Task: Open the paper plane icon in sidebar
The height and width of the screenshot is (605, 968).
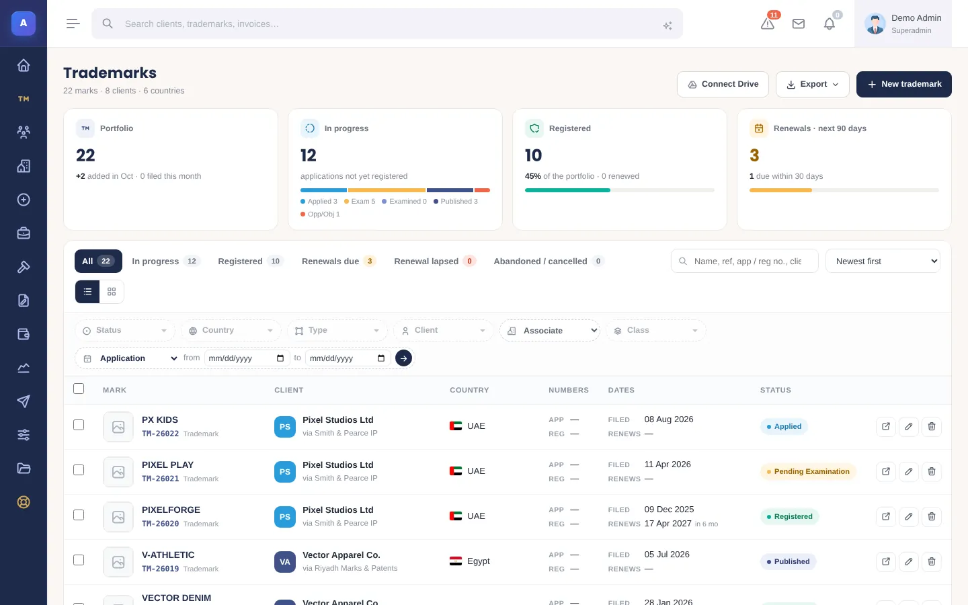Action: pyautogui.click(x=24, y=401)
